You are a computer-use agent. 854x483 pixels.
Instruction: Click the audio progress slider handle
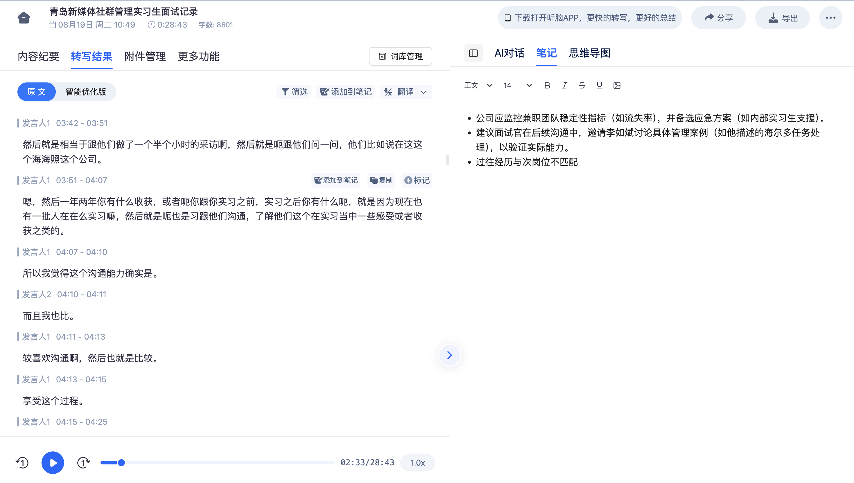(121, 462)
